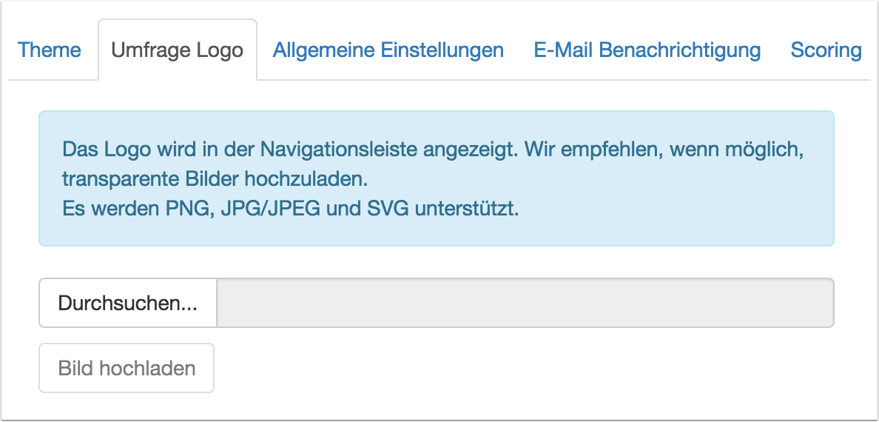Viewport: 879px width, 422px height.
Task: Browse for a logo file with Durchsuchen
Action: (x=128, y=303)
